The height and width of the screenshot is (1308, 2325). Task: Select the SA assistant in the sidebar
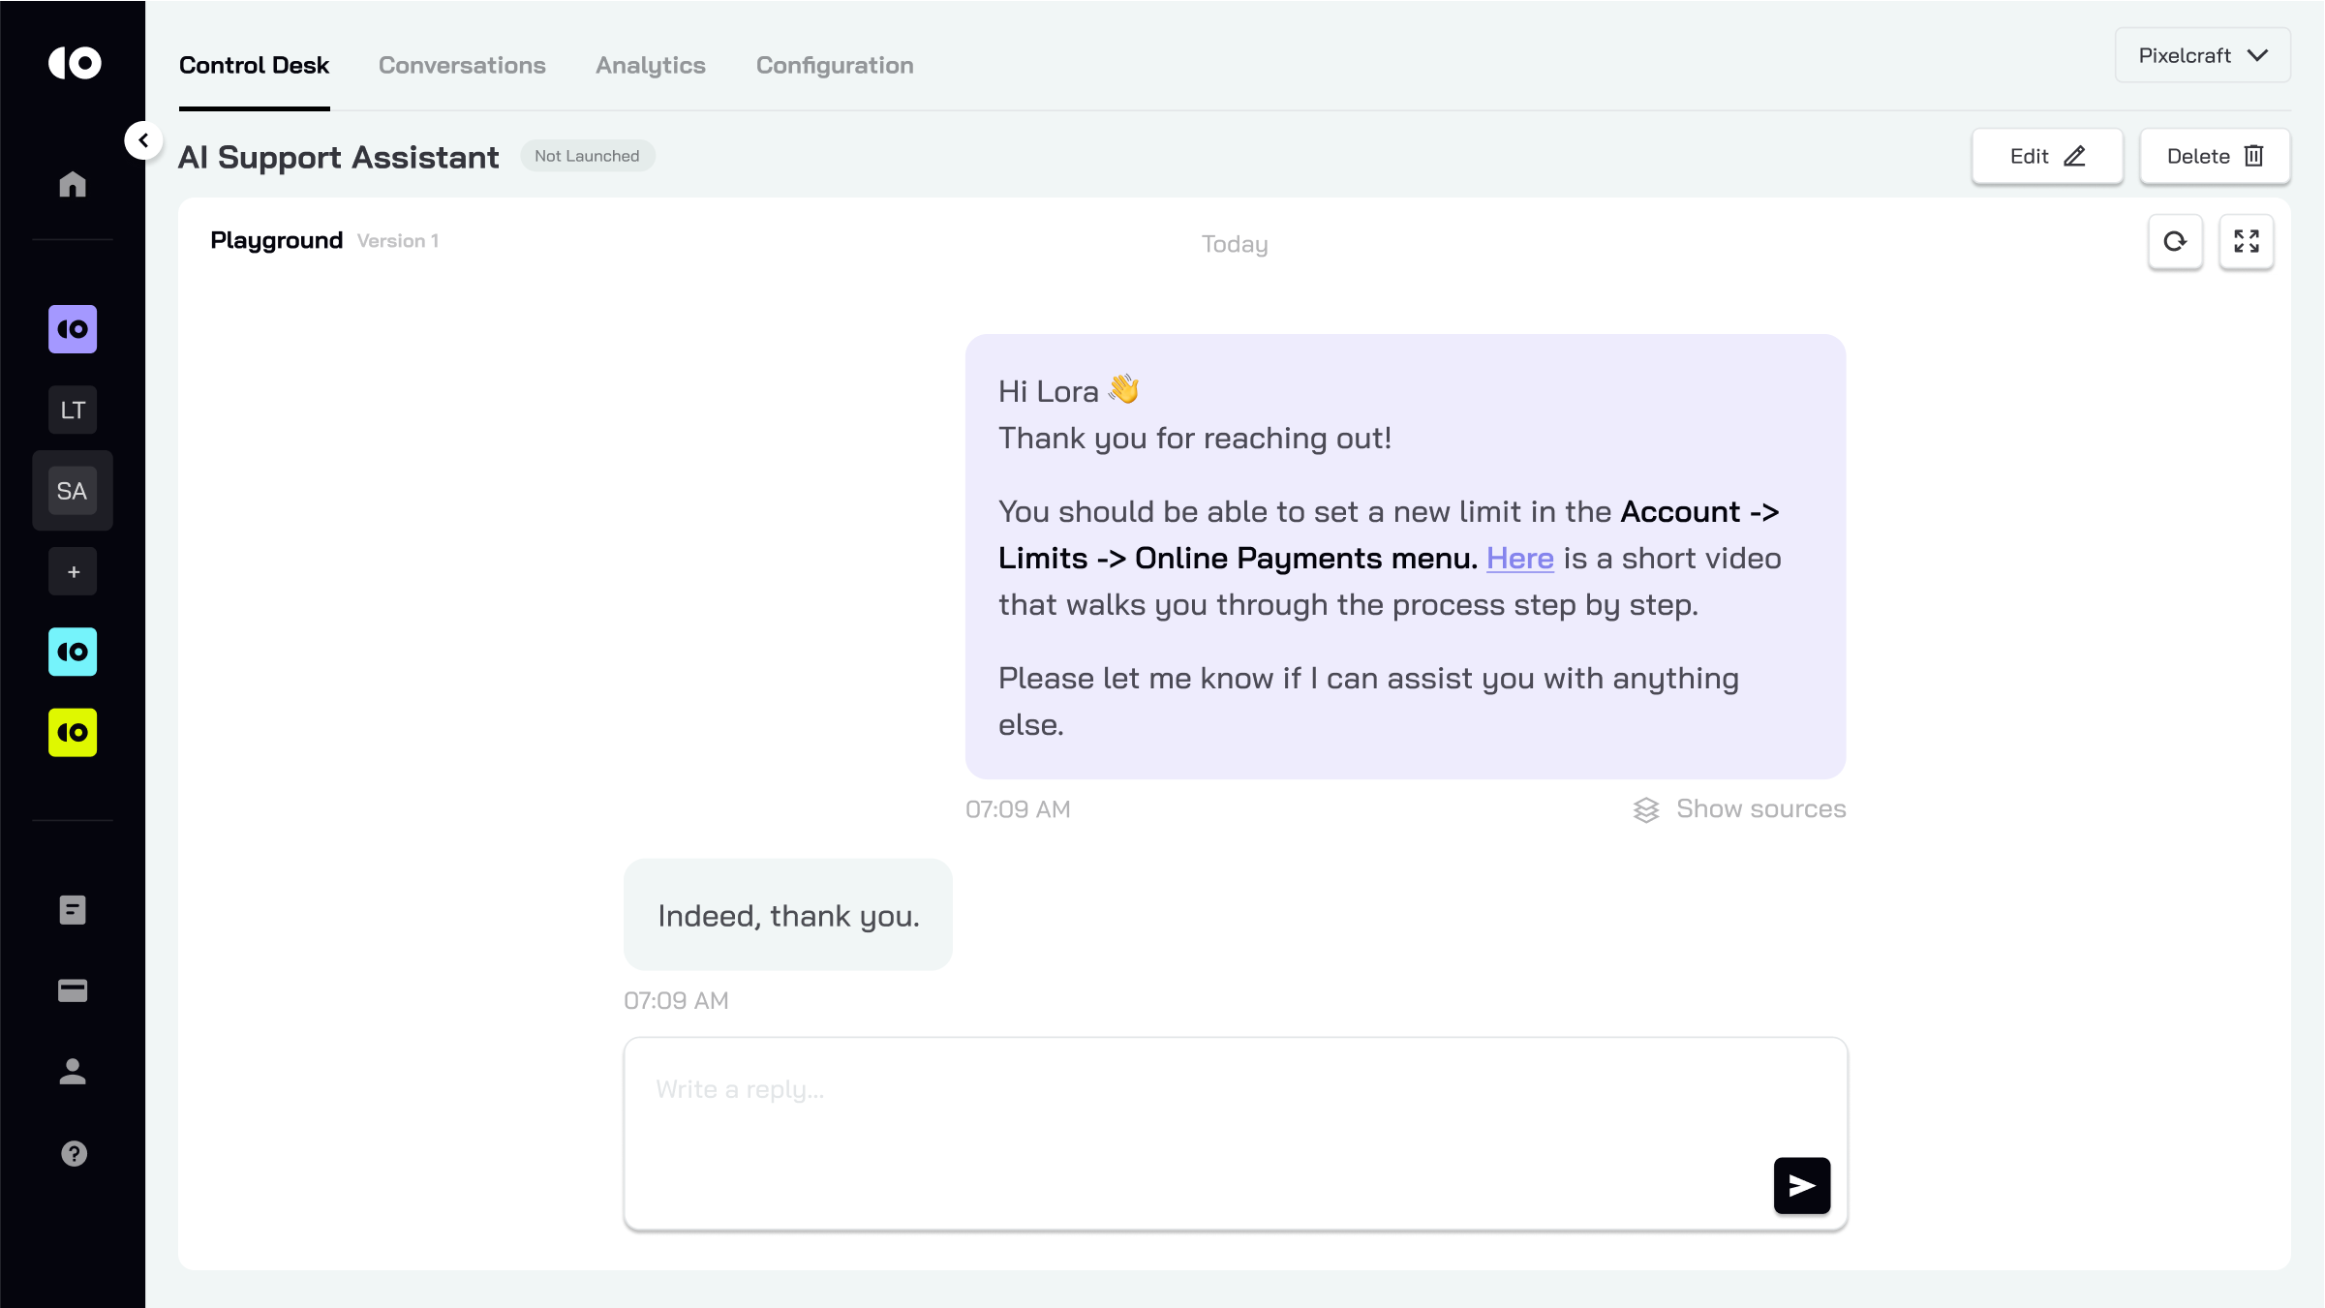(73, 491)
